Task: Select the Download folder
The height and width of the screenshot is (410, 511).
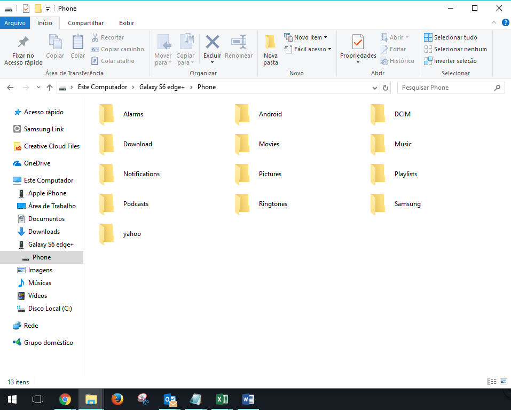Action: (125, 144)
